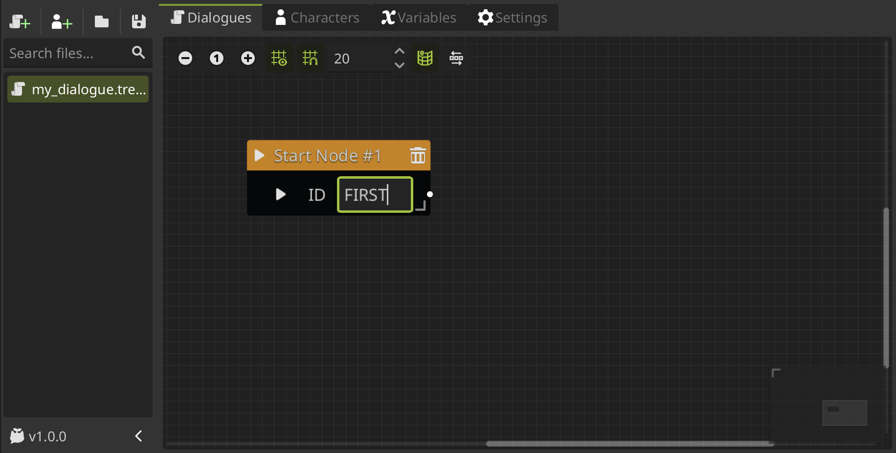Image resolution: width=896 pixels, height=453 pixels.
Task: Toggle grid visibility on the canvas
Action: [279, 58]
